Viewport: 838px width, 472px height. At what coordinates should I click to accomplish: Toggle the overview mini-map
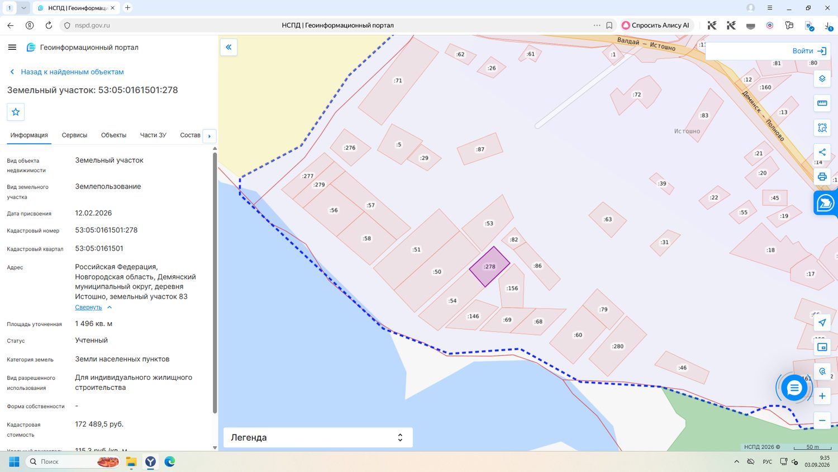click(822, 347)
